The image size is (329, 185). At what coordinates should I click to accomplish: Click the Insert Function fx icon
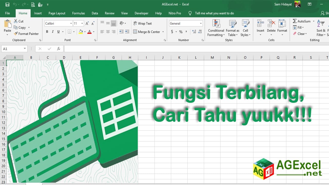[x=59, y=49]
